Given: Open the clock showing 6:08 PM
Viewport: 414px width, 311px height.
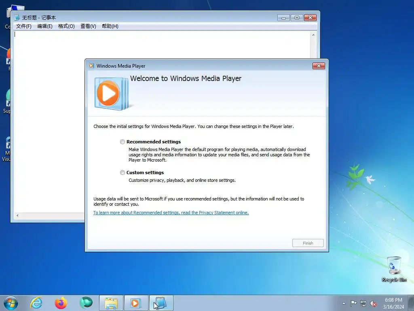Looking at the screenshot, I should 393,303.
